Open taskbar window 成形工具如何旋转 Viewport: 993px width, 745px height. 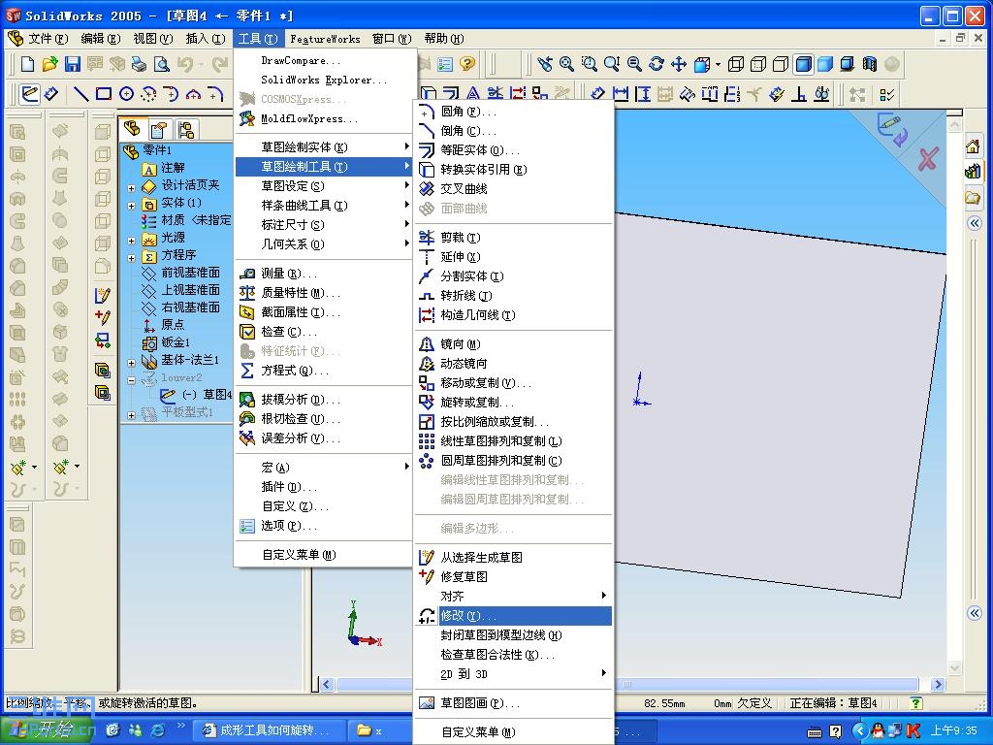tap(269, 730)
